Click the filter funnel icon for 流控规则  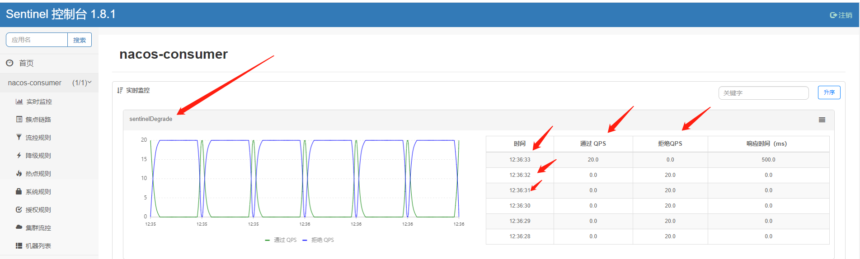click(19, 137)
